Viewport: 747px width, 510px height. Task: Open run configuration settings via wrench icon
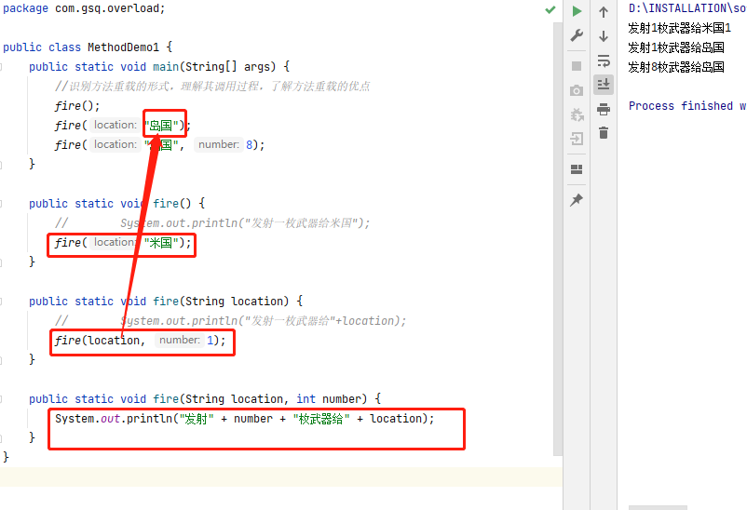[577, 35]
